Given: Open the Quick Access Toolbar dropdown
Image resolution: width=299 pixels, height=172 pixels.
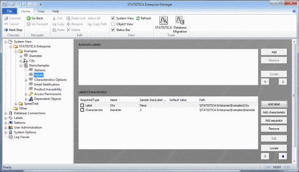Looking at the screenshot, I should pos(41,4).
